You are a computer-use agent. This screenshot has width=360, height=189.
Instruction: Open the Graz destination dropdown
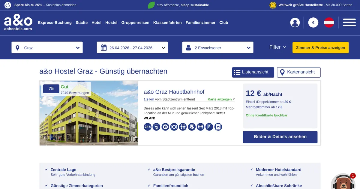click(47, 48)
